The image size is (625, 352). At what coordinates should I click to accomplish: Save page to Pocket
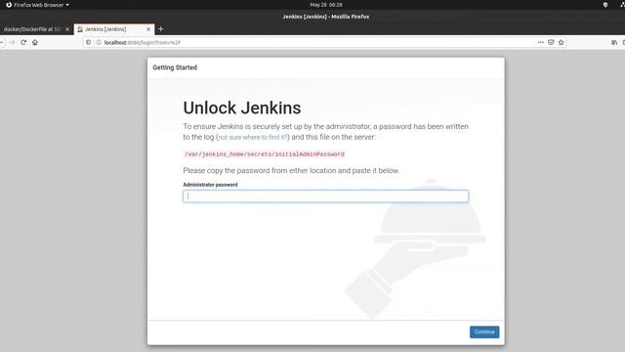click(551, 42)
